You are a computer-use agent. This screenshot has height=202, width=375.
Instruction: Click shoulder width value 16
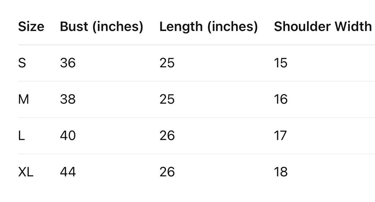pyautogui.click(x=281, y=99)
